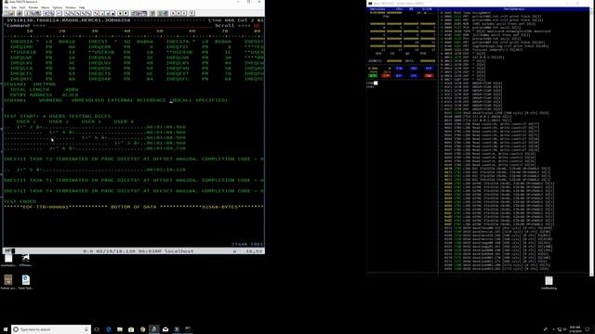The width and height of the screenshot is (595, 334).
Task: Click the 'TEST ENDED' line in terminal
Action: (x=20, y=201)
